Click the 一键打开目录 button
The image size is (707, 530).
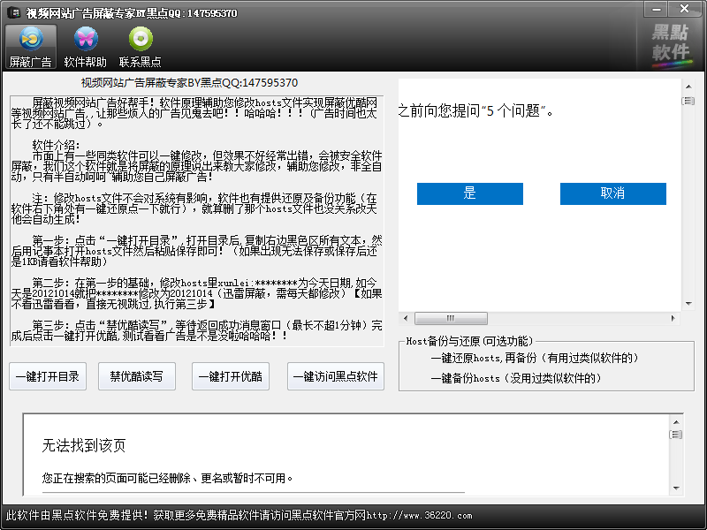48,376
